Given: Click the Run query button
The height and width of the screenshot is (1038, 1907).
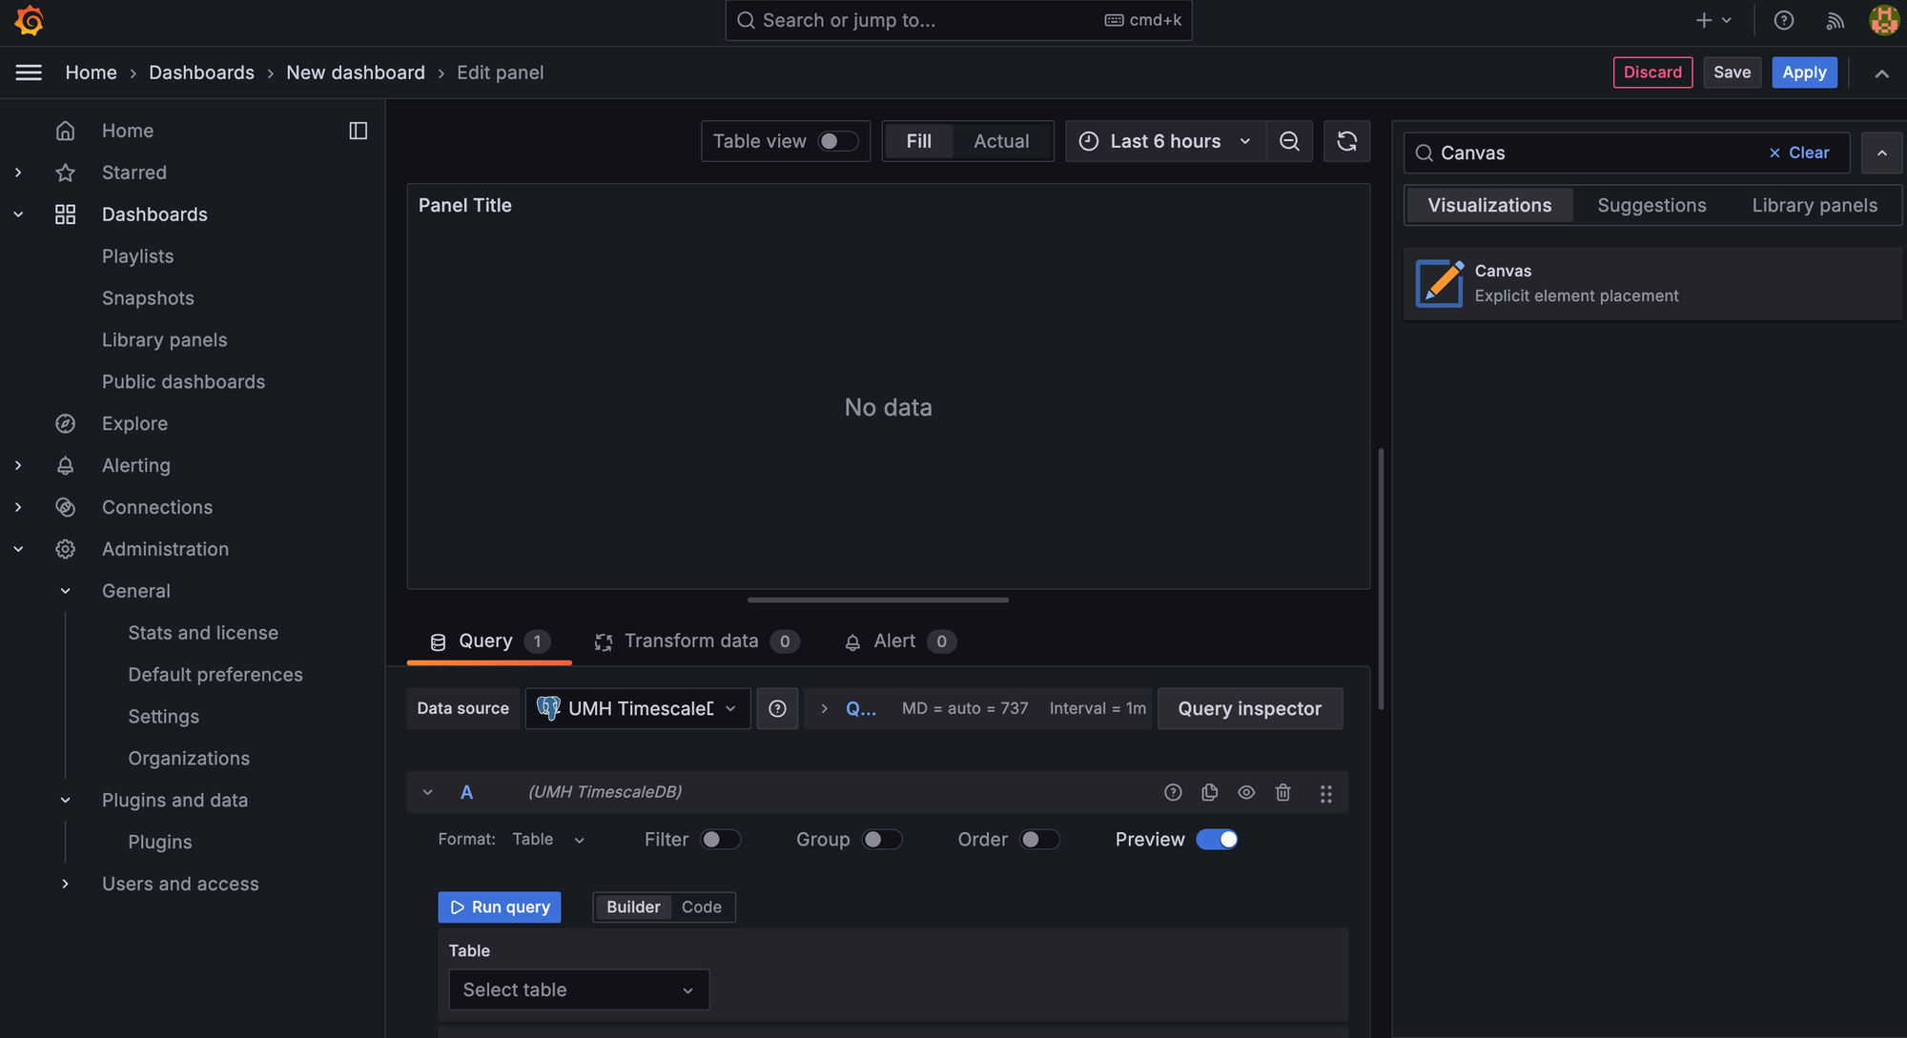Looking at the screenshot, I should click(500, 906).
